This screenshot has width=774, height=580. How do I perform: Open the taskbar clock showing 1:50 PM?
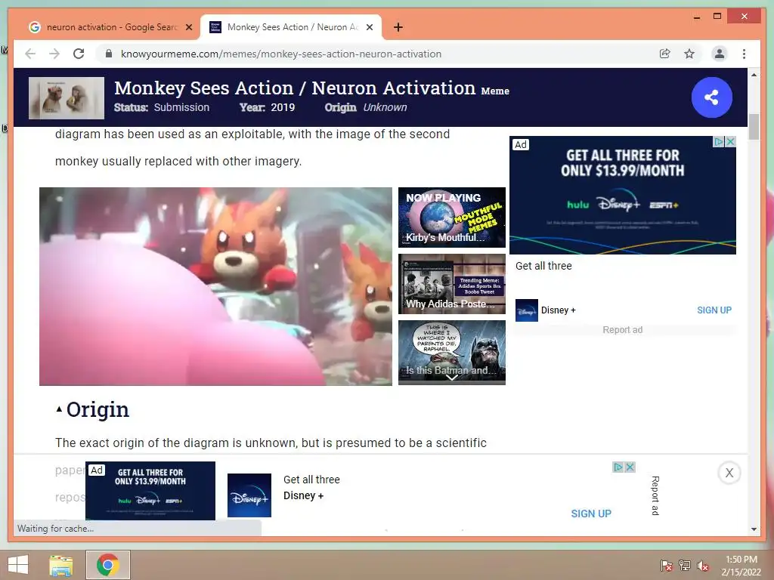[x=741, y=566]
